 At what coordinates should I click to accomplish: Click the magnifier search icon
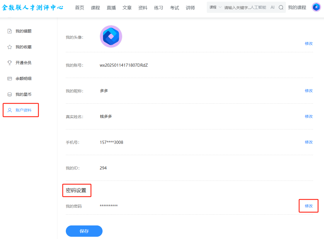281,8
